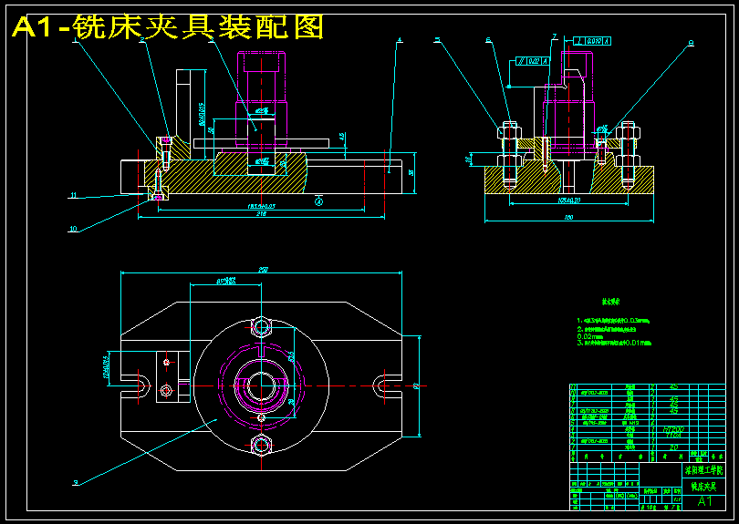Click the magenta workpiece circle in plan view
This screenshot has width=739, height=524.
pos(261,385)
